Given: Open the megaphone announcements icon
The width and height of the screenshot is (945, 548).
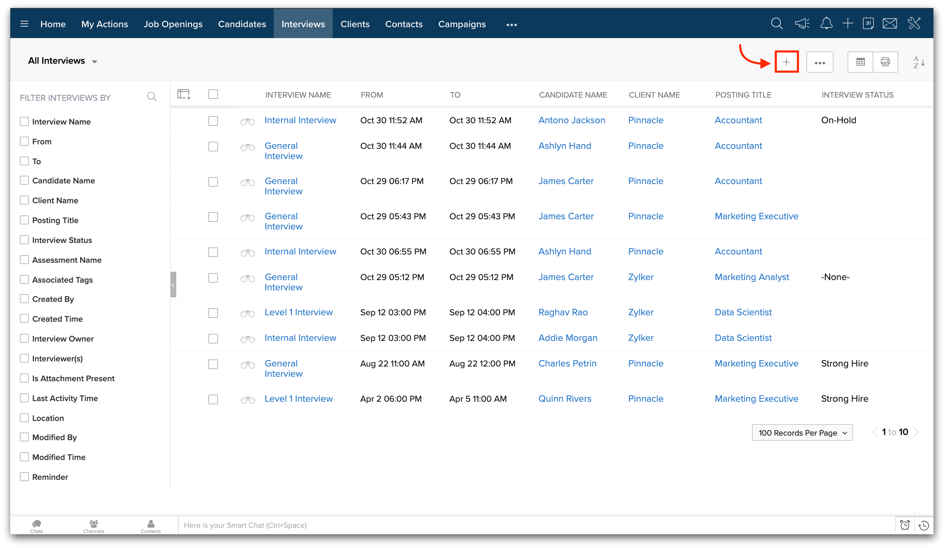Looking at the screenshot, I should coord(802,24).
